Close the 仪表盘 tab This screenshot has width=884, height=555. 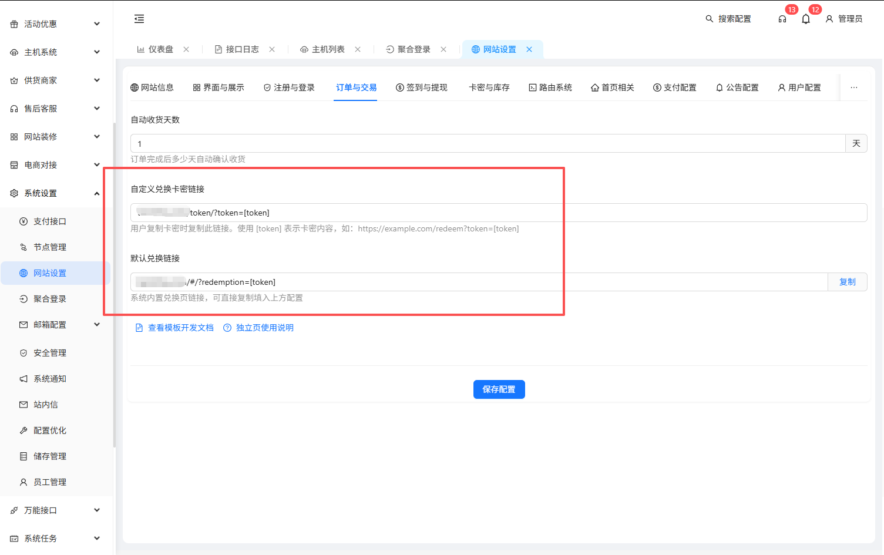pos(186,49)
